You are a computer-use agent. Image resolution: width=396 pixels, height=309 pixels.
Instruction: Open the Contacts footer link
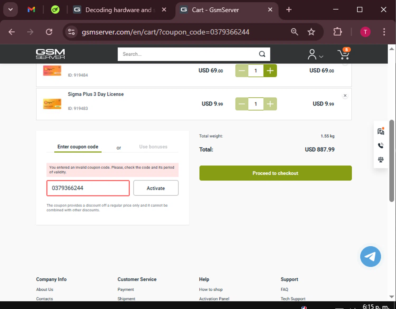click(x=44, y=299)
